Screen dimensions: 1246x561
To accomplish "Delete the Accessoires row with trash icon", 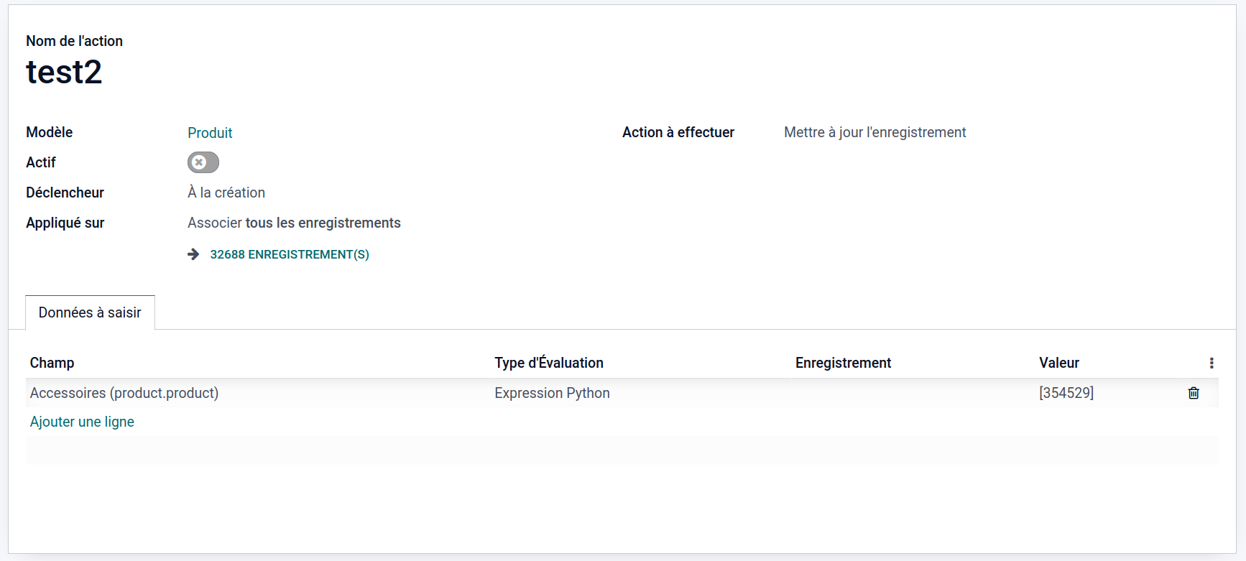I will (1194, 393).
